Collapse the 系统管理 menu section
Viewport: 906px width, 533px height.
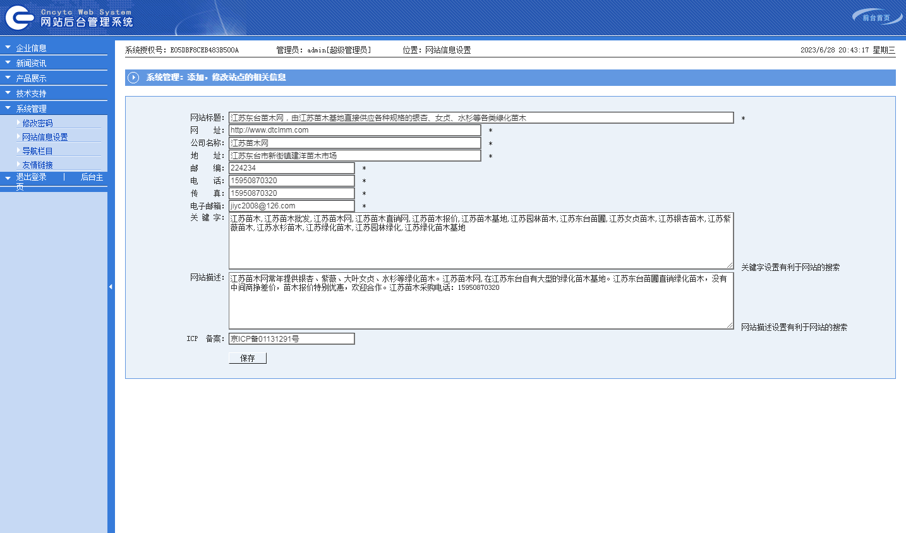click(31, 109)
